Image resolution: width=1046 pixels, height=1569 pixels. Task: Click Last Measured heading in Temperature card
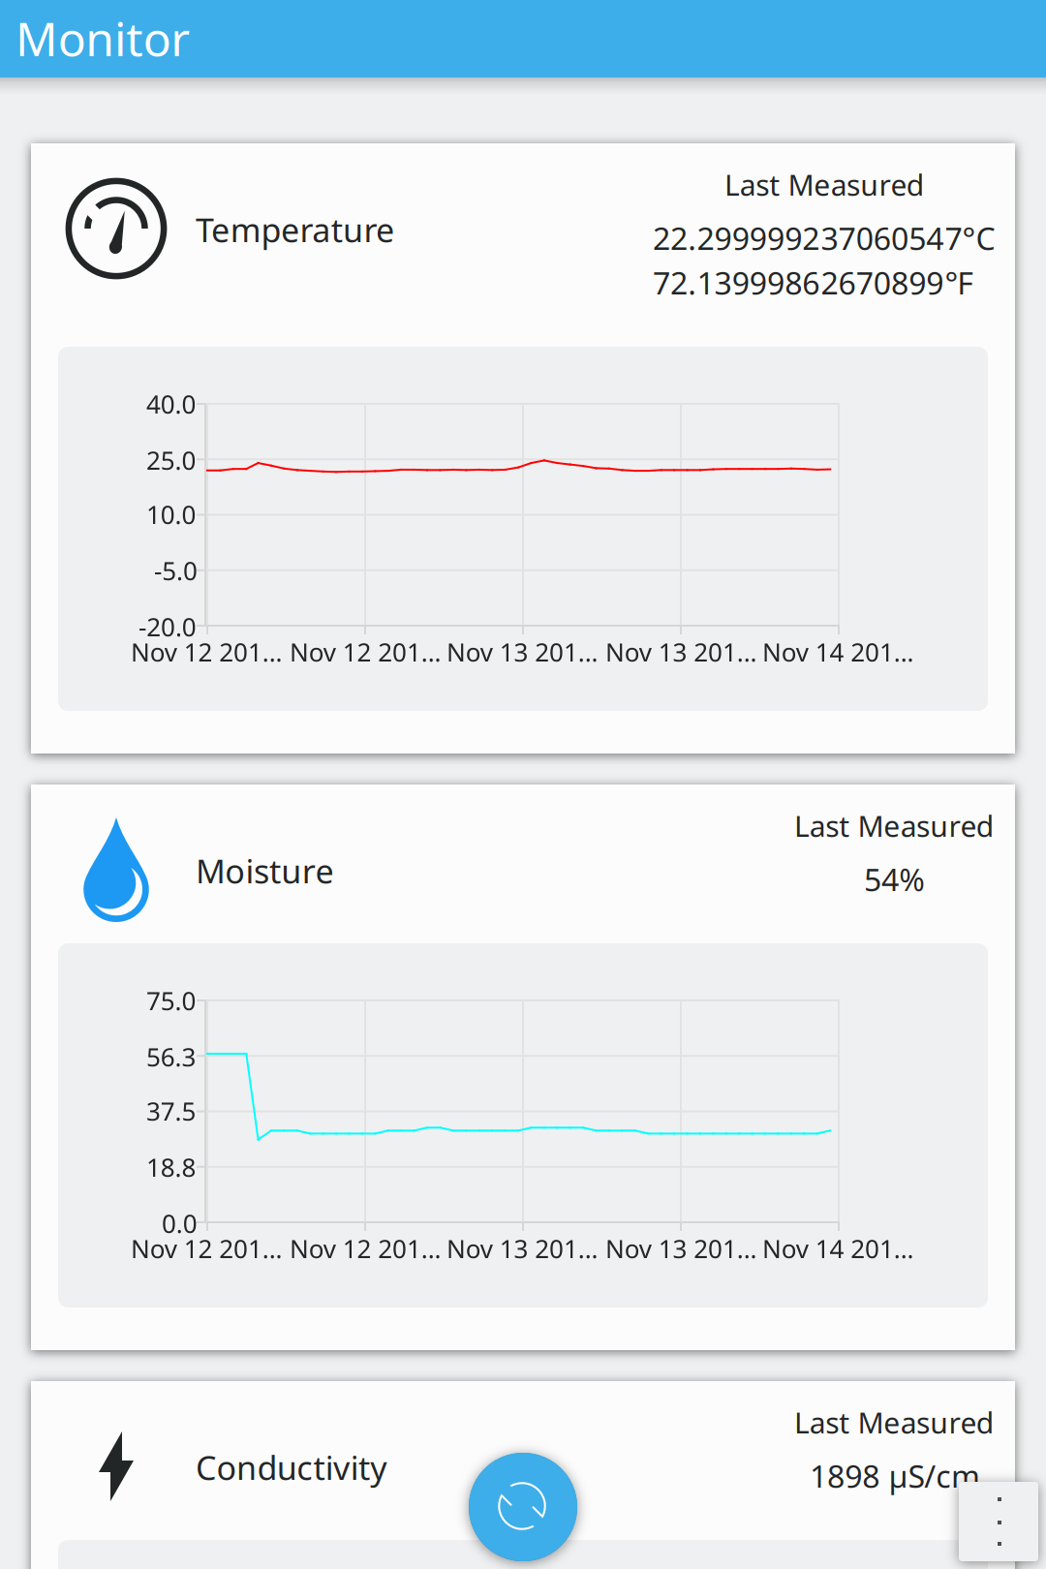(823, 186)
